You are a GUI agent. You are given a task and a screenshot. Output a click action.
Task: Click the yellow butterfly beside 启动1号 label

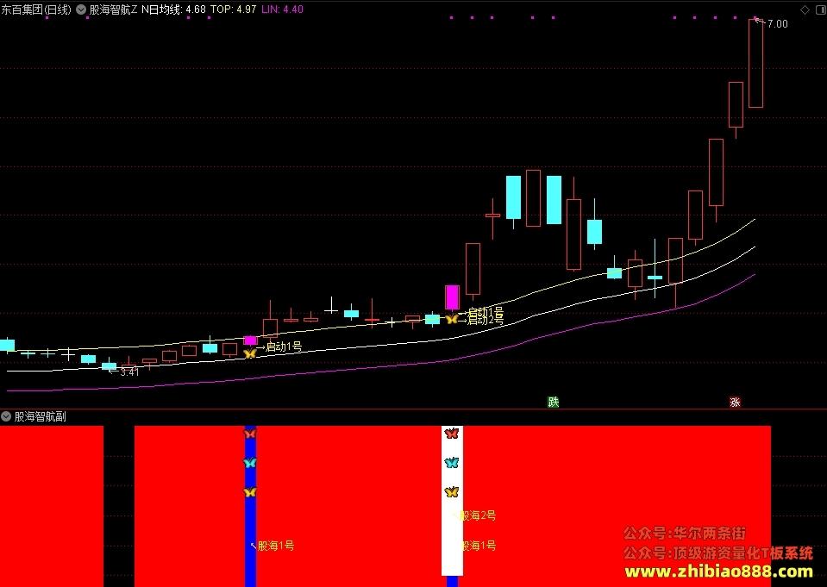[249, 353]
